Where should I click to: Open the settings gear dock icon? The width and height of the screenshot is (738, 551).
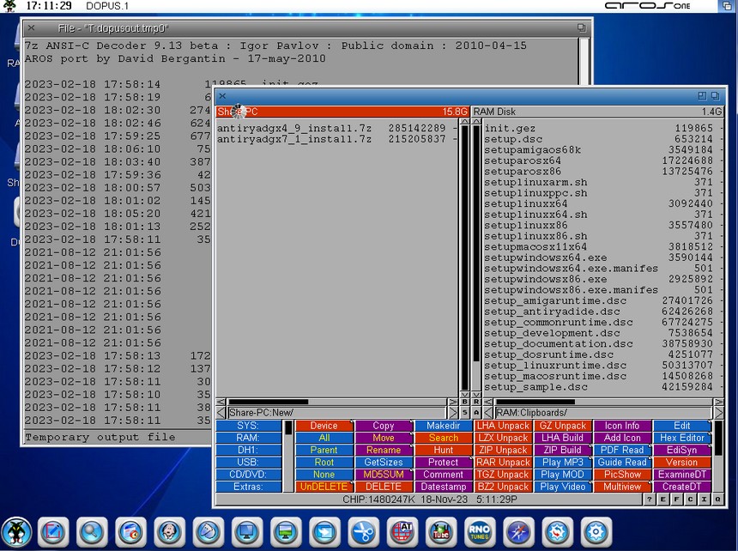coord(596,532)
